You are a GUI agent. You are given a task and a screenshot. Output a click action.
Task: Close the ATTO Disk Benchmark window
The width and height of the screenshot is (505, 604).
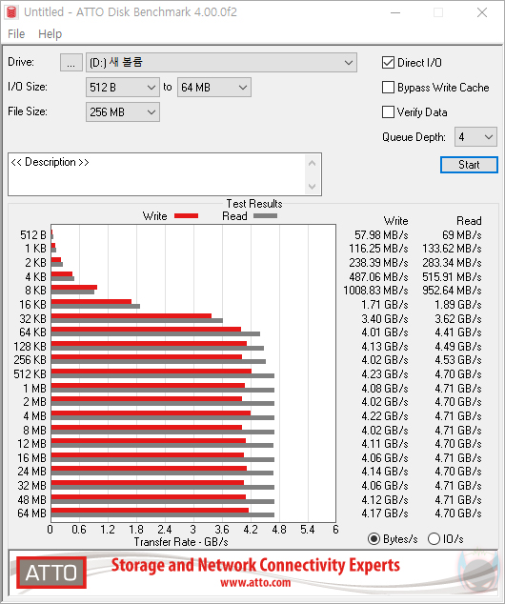[482, 12]
